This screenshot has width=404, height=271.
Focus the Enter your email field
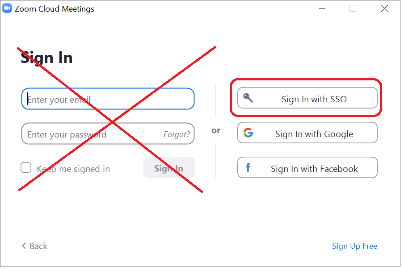108,99
